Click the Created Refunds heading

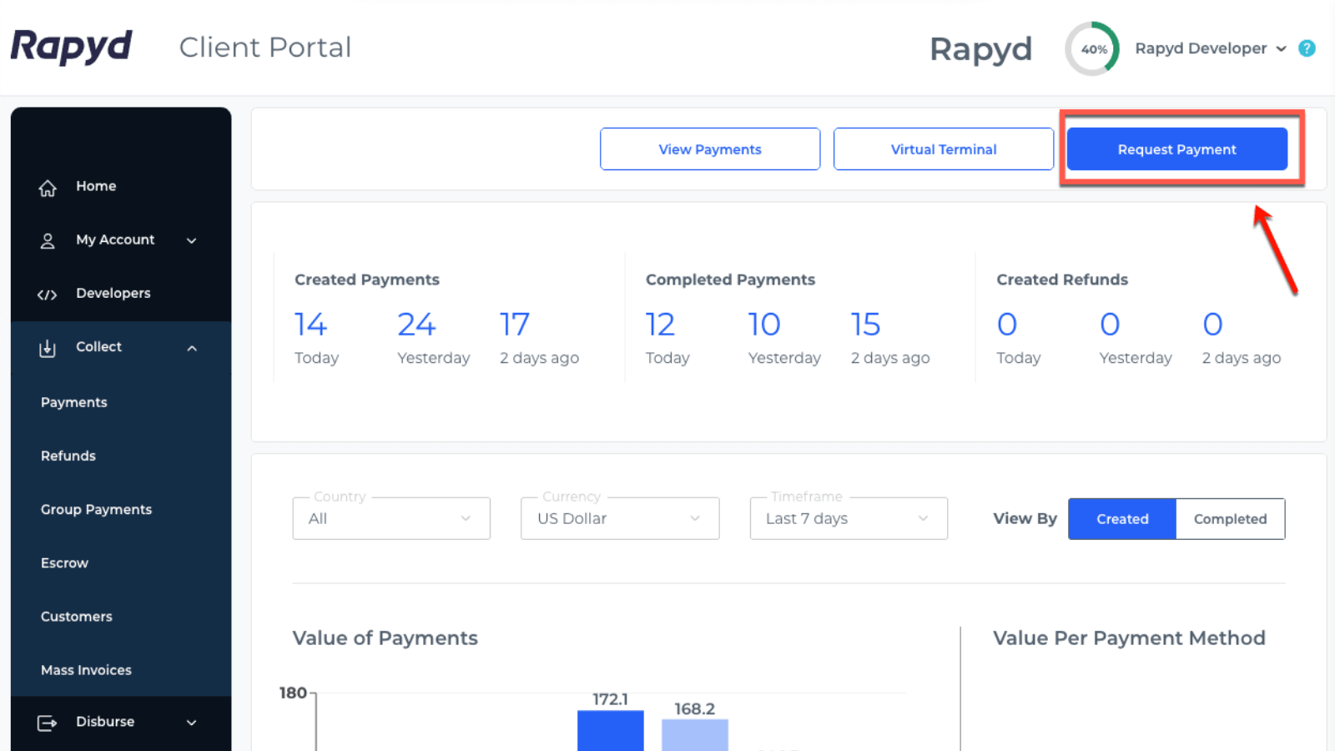pos(1062,280)
